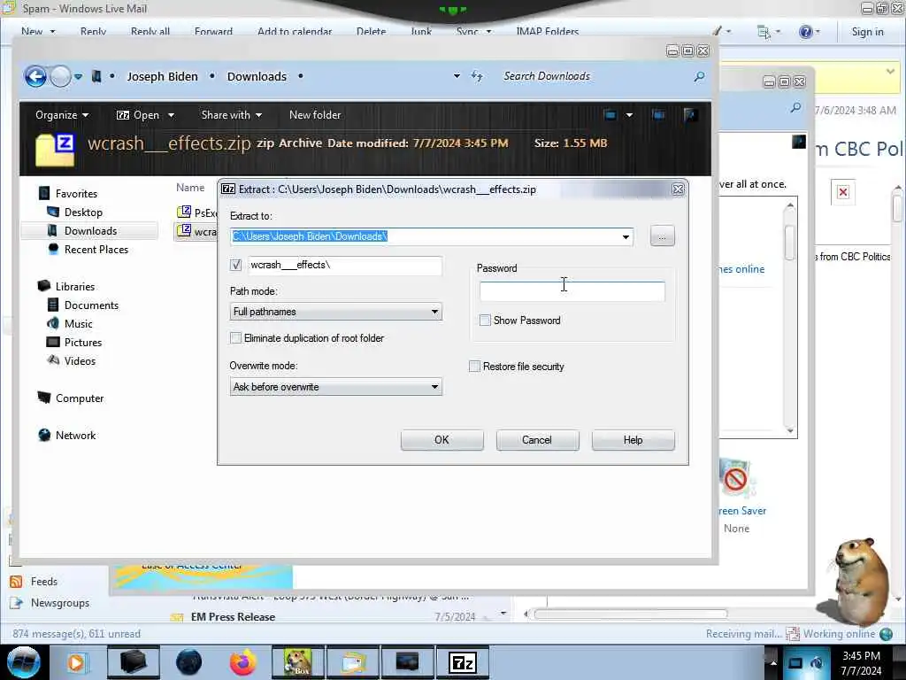Select Libraries in navigation pane
This screenshot has width=906, height=680.
[74, 286]
